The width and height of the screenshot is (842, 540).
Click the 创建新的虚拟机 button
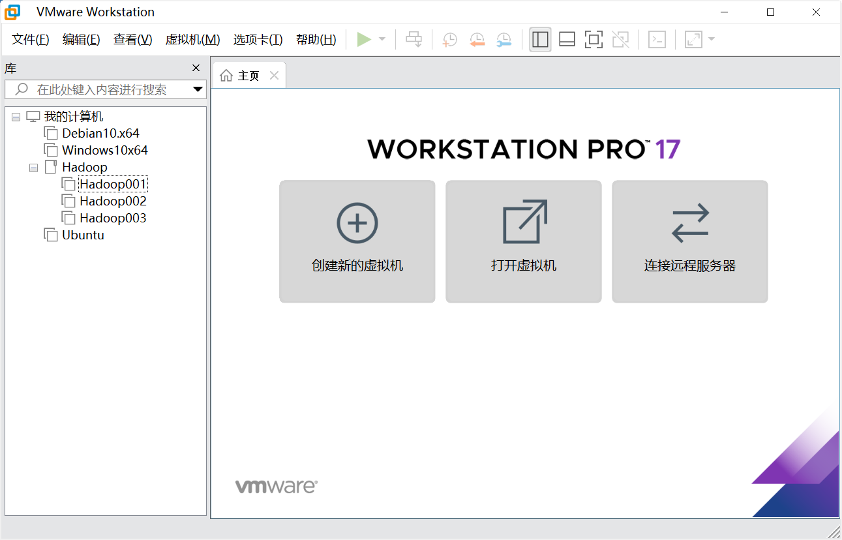(357, 241)
